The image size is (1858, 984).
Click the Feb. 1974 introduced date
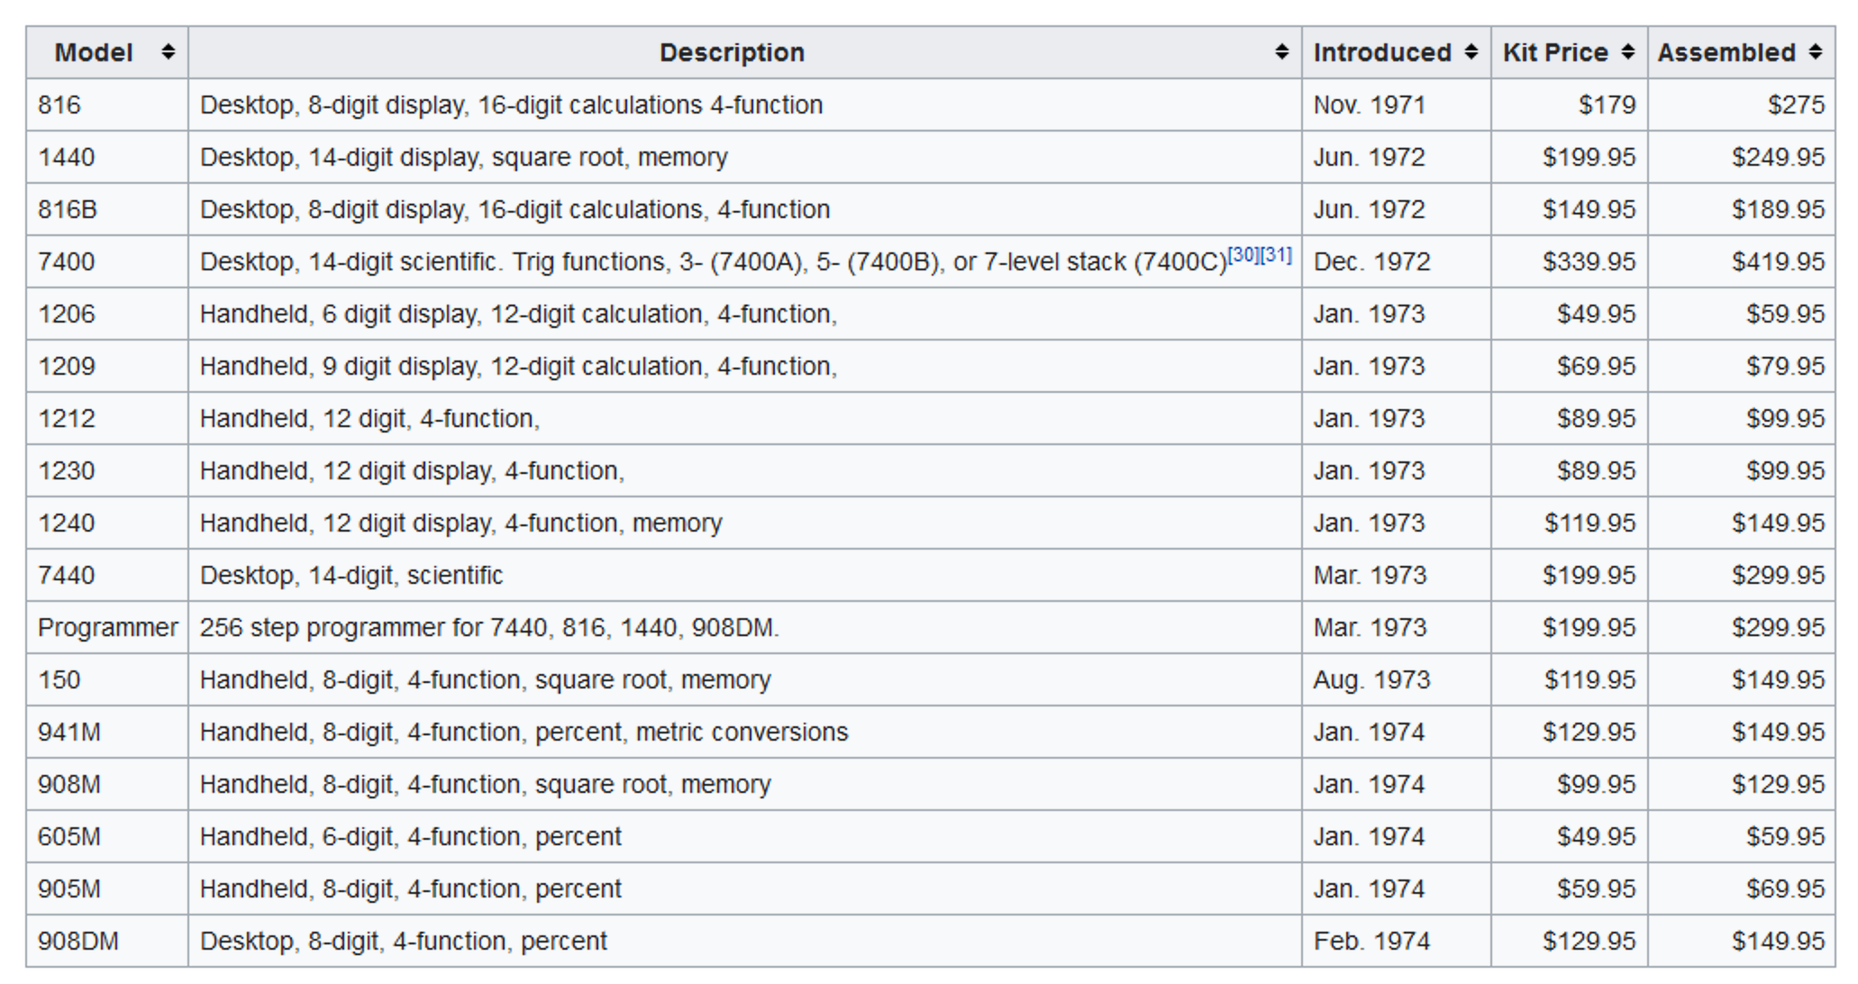tap(1372, 941)
